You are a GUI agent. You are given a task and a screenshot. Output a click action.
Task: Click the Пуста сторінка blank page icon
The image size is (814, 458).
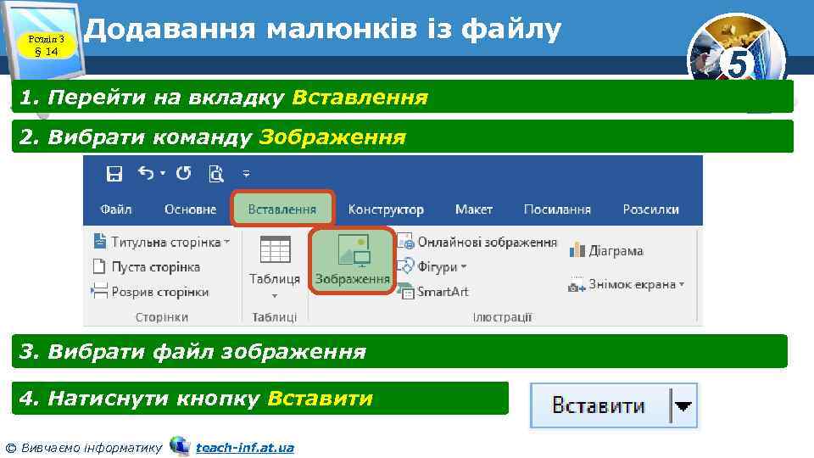tap(98, 267)
